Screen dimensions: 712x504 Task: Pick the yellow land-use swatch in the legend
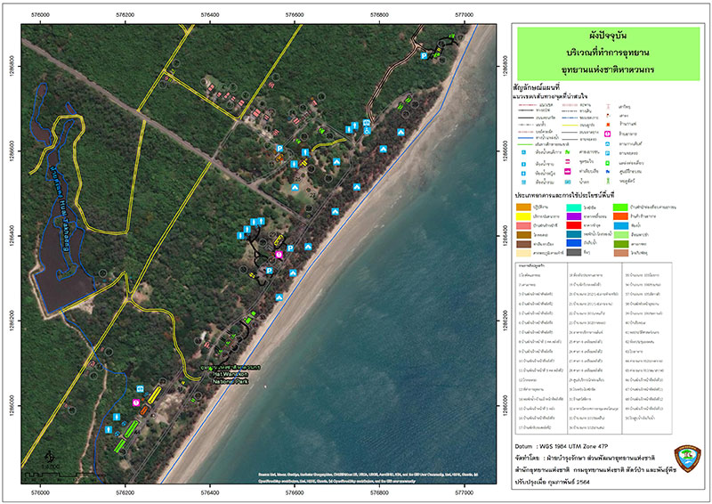tap(523, 216)
